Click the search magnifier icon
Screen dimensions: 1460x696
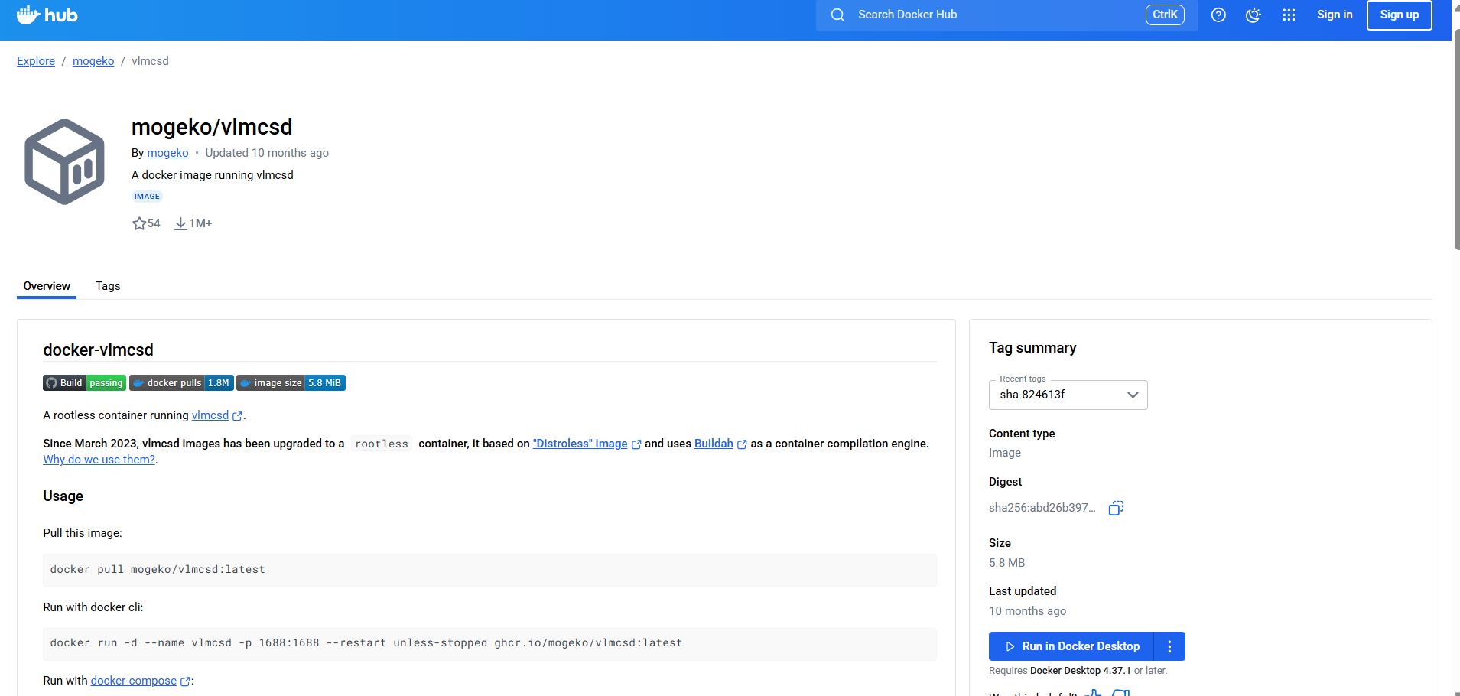click(837, 15)
